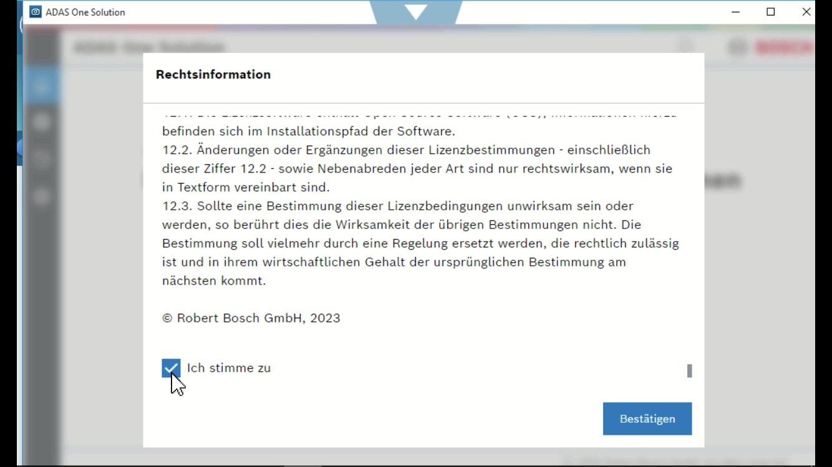Click the ADAS One Solution title bar icon
Screen dimensions: 832x467
pos(36,12)
